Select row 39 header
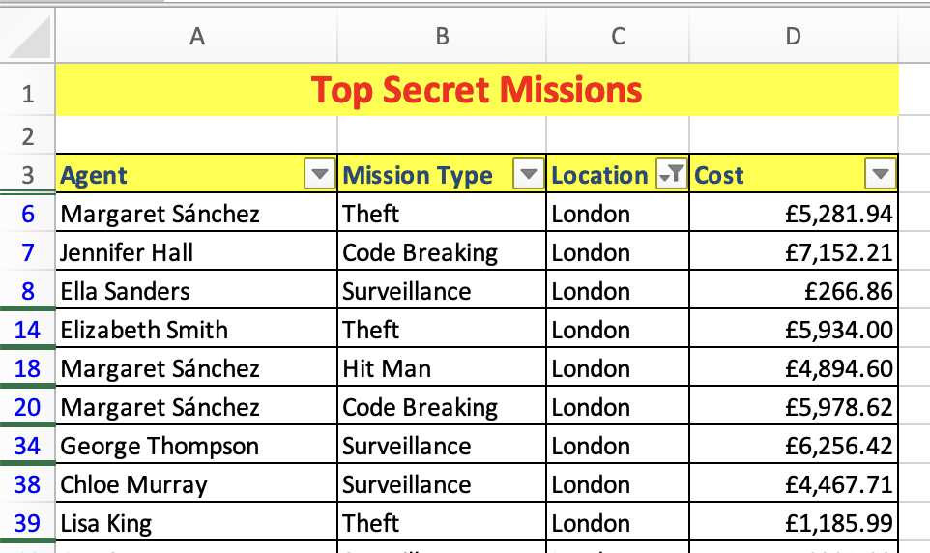This screenshot has width=930, height=553. pos(27,523)
